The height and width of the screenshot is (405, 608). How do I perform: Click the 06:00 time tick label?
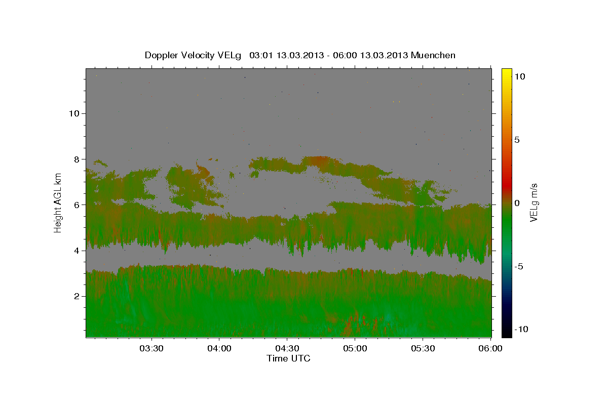point(490,349)
